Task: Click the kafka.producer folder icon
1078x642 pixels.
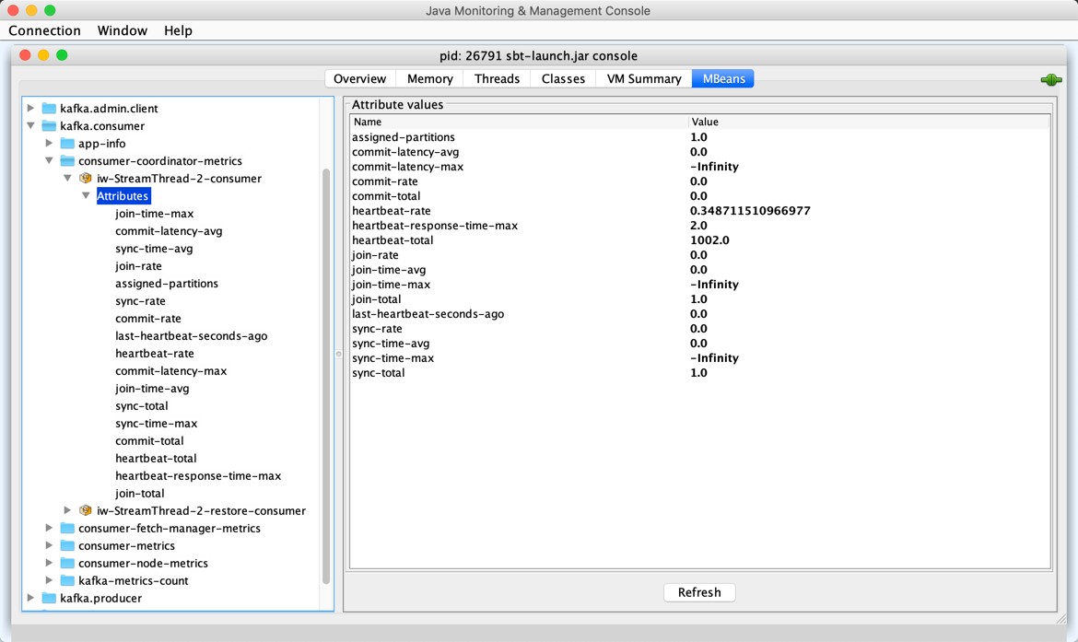Action: pos(49,599)
